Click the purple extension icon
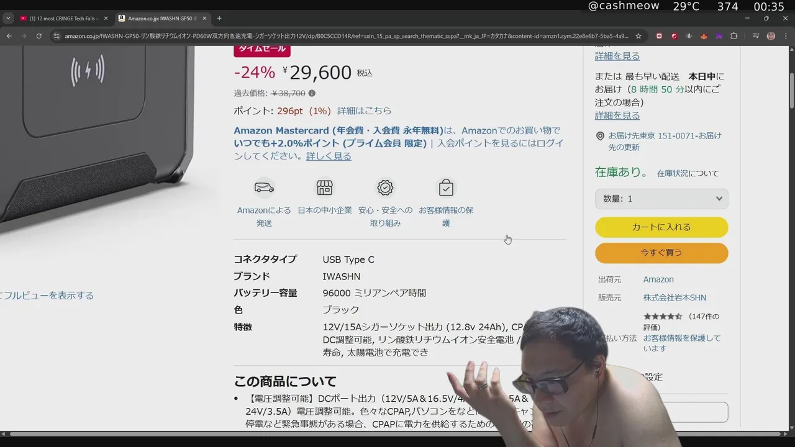This screenshot has height=447, width=795. pos(719,36)
